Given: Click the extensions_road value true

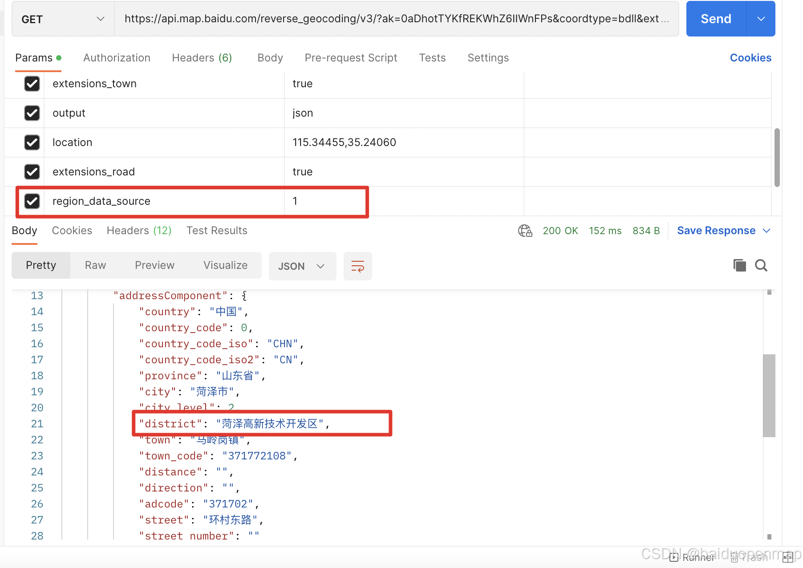Looking at the screenshot, I should point(302,172).
